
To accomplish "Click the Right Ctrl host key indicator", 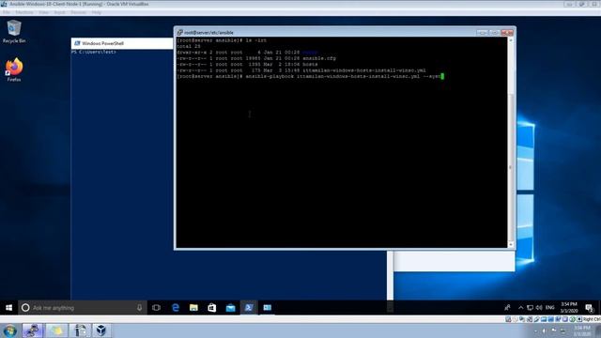I will tap(592, 319).
